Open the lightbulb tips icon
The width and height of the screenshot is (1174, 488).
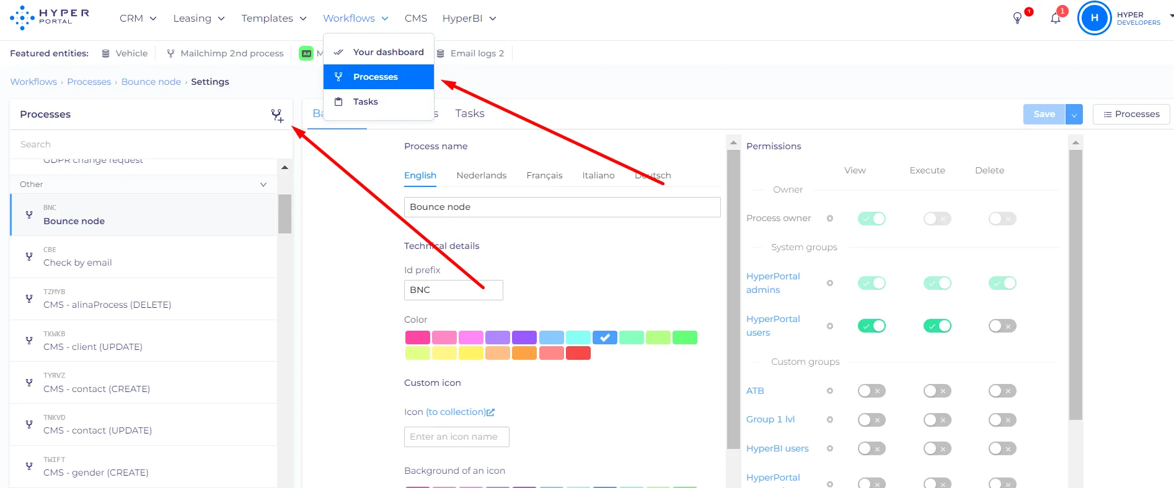click(x=1017, y=18)
